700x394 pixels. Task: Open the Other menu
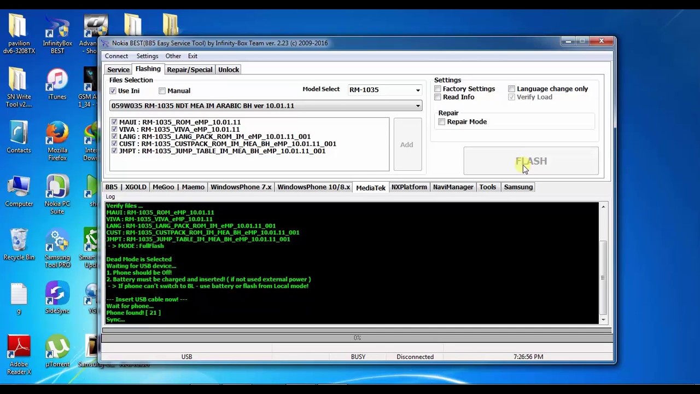(x=173, y=56)
